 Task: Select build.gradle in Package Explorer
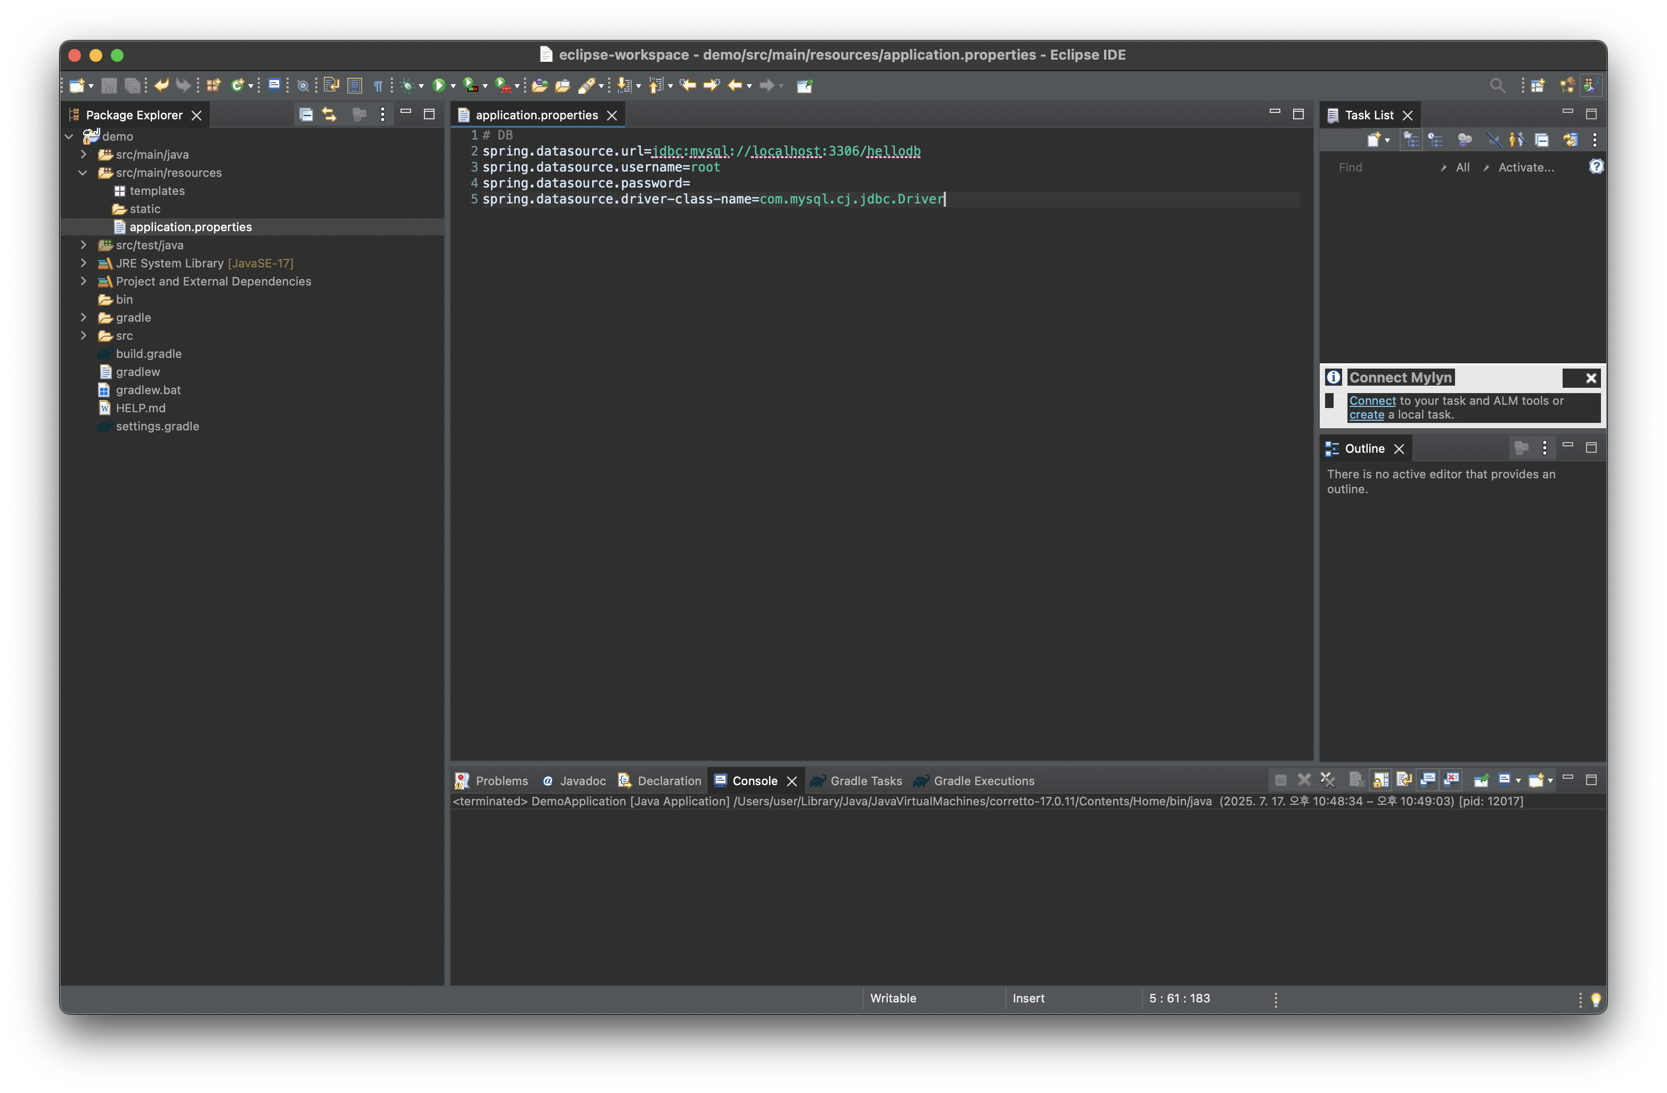tap(149, 354)
